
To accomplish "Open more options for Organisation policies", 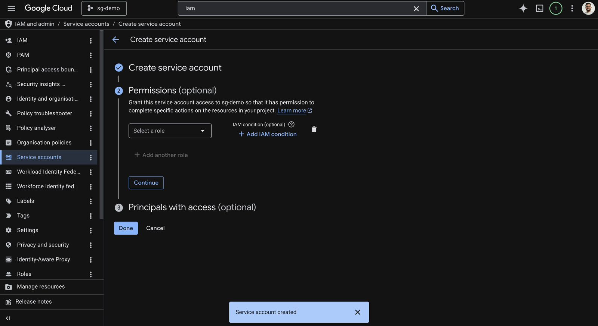I will [x=90, y=143].
